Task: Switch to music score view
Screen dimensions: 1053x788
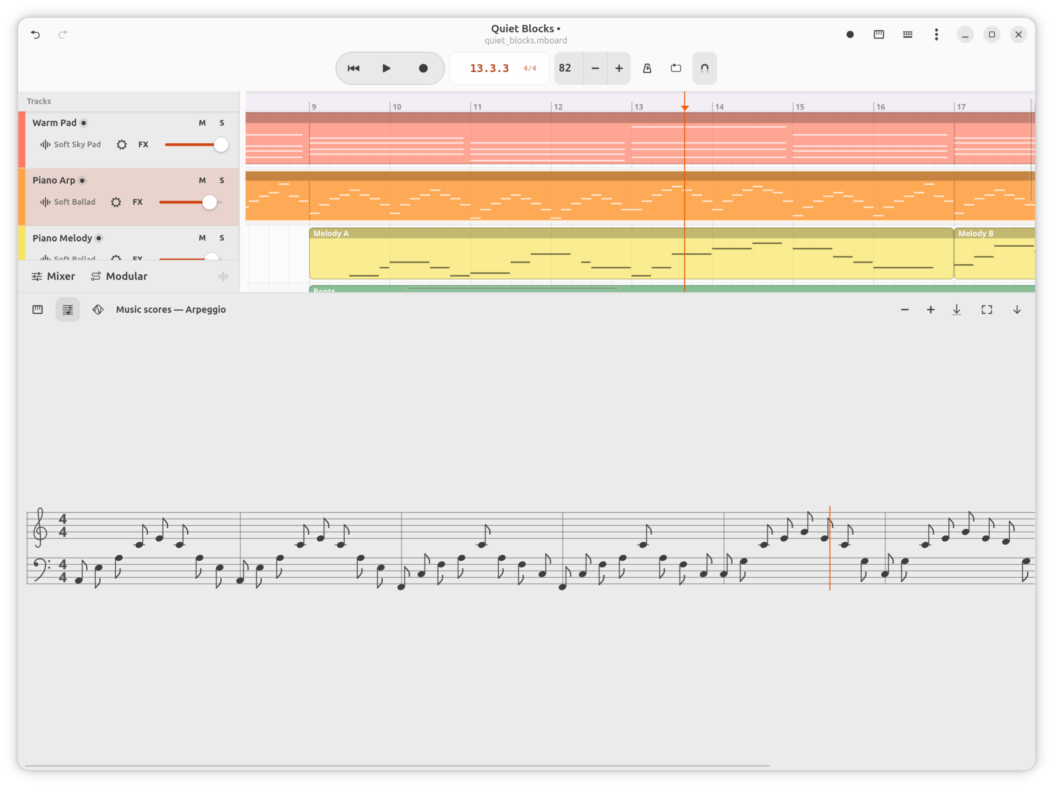Action: pyautogui.click(x=68, y=310)
